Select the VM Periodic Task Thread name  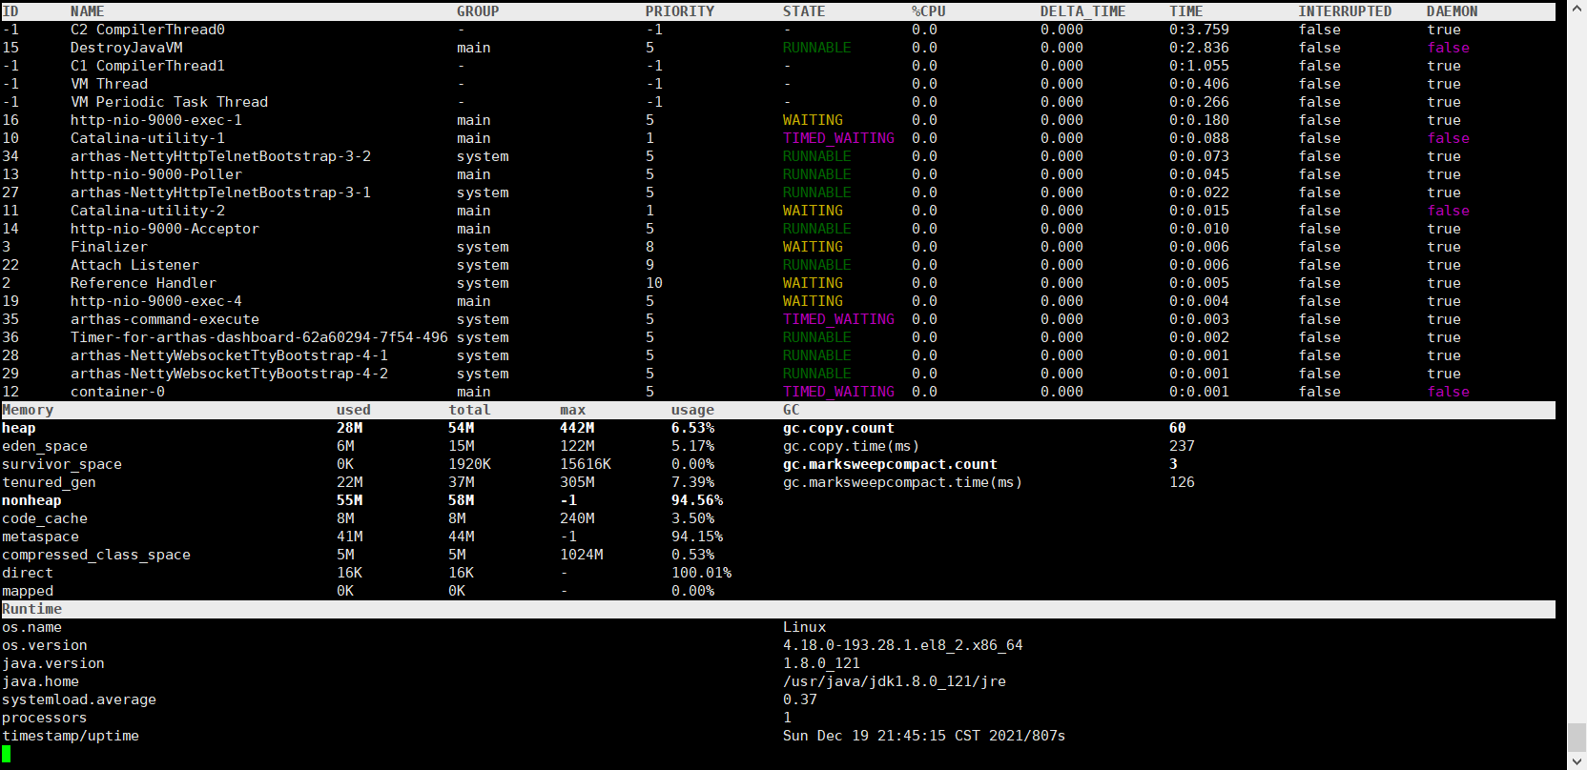[x=170, y=102]
